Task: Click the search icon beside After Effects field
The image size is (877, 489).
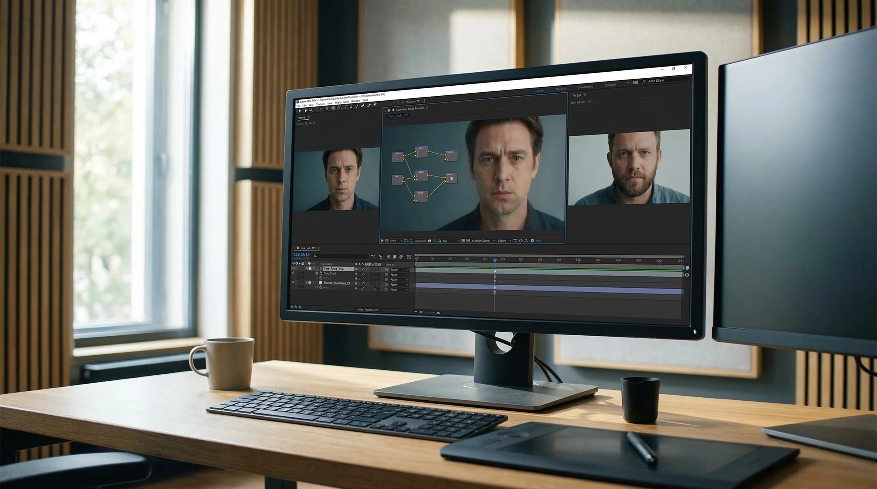Action: click(x=644, y=82)
